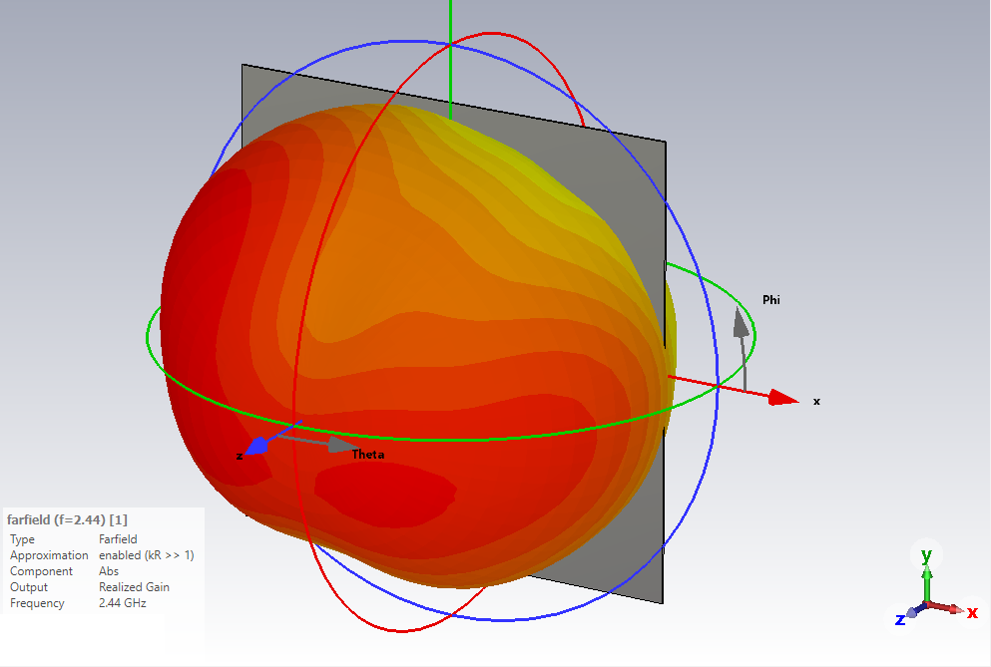Click the Farfield type value in info box
The width and height of the screenshot is (991, 667).
click(x=118, y=539)
